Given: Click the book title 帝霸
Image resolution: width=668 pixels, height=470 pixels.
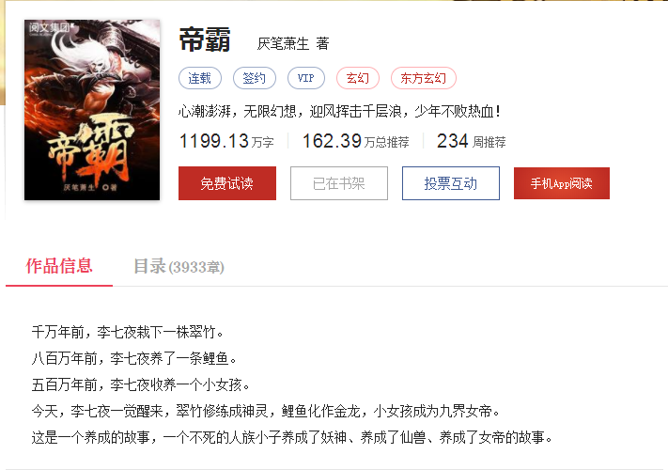Looking at the screenshot, I should 205,39.
